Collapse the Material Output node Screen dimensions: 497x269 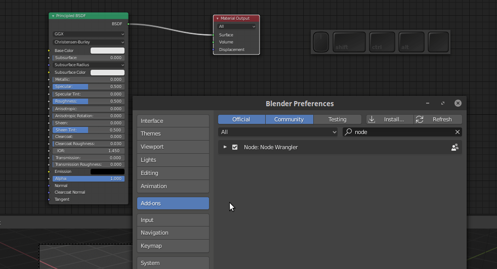(x=218, y=18)
